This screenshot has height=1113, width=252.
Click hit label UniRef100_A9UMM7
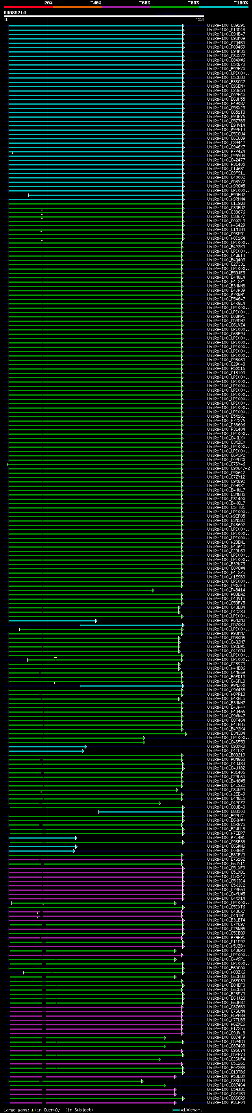point(226,633)
